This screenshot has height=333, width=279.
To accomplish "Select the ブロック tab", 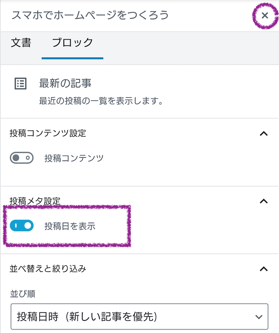I will pyautogui.click(x=72, y=43).
